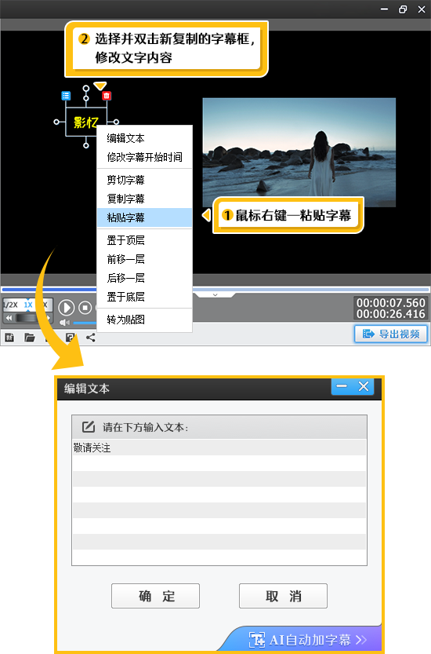Play the video preview
Screen dimensions: 431x654
66,308
